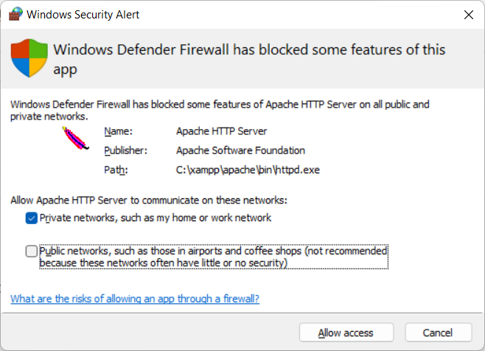The width and height of the screenshot is (485, 351).
Task: Click the Cancel button
Action: [439, 333]
